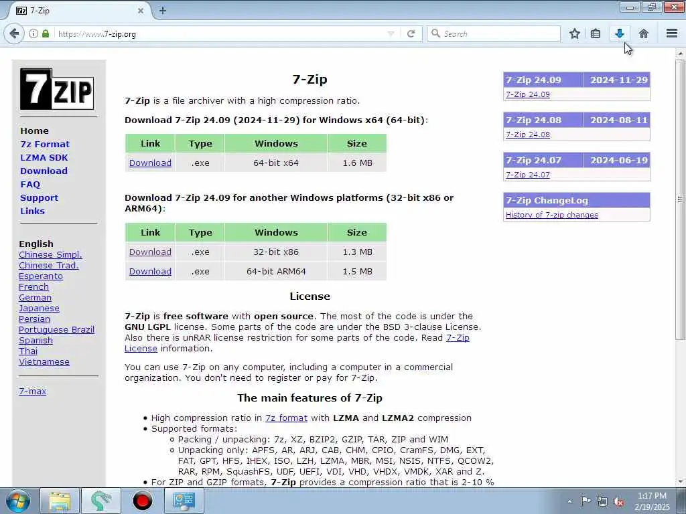Switch language to Persian

point(34,319)
